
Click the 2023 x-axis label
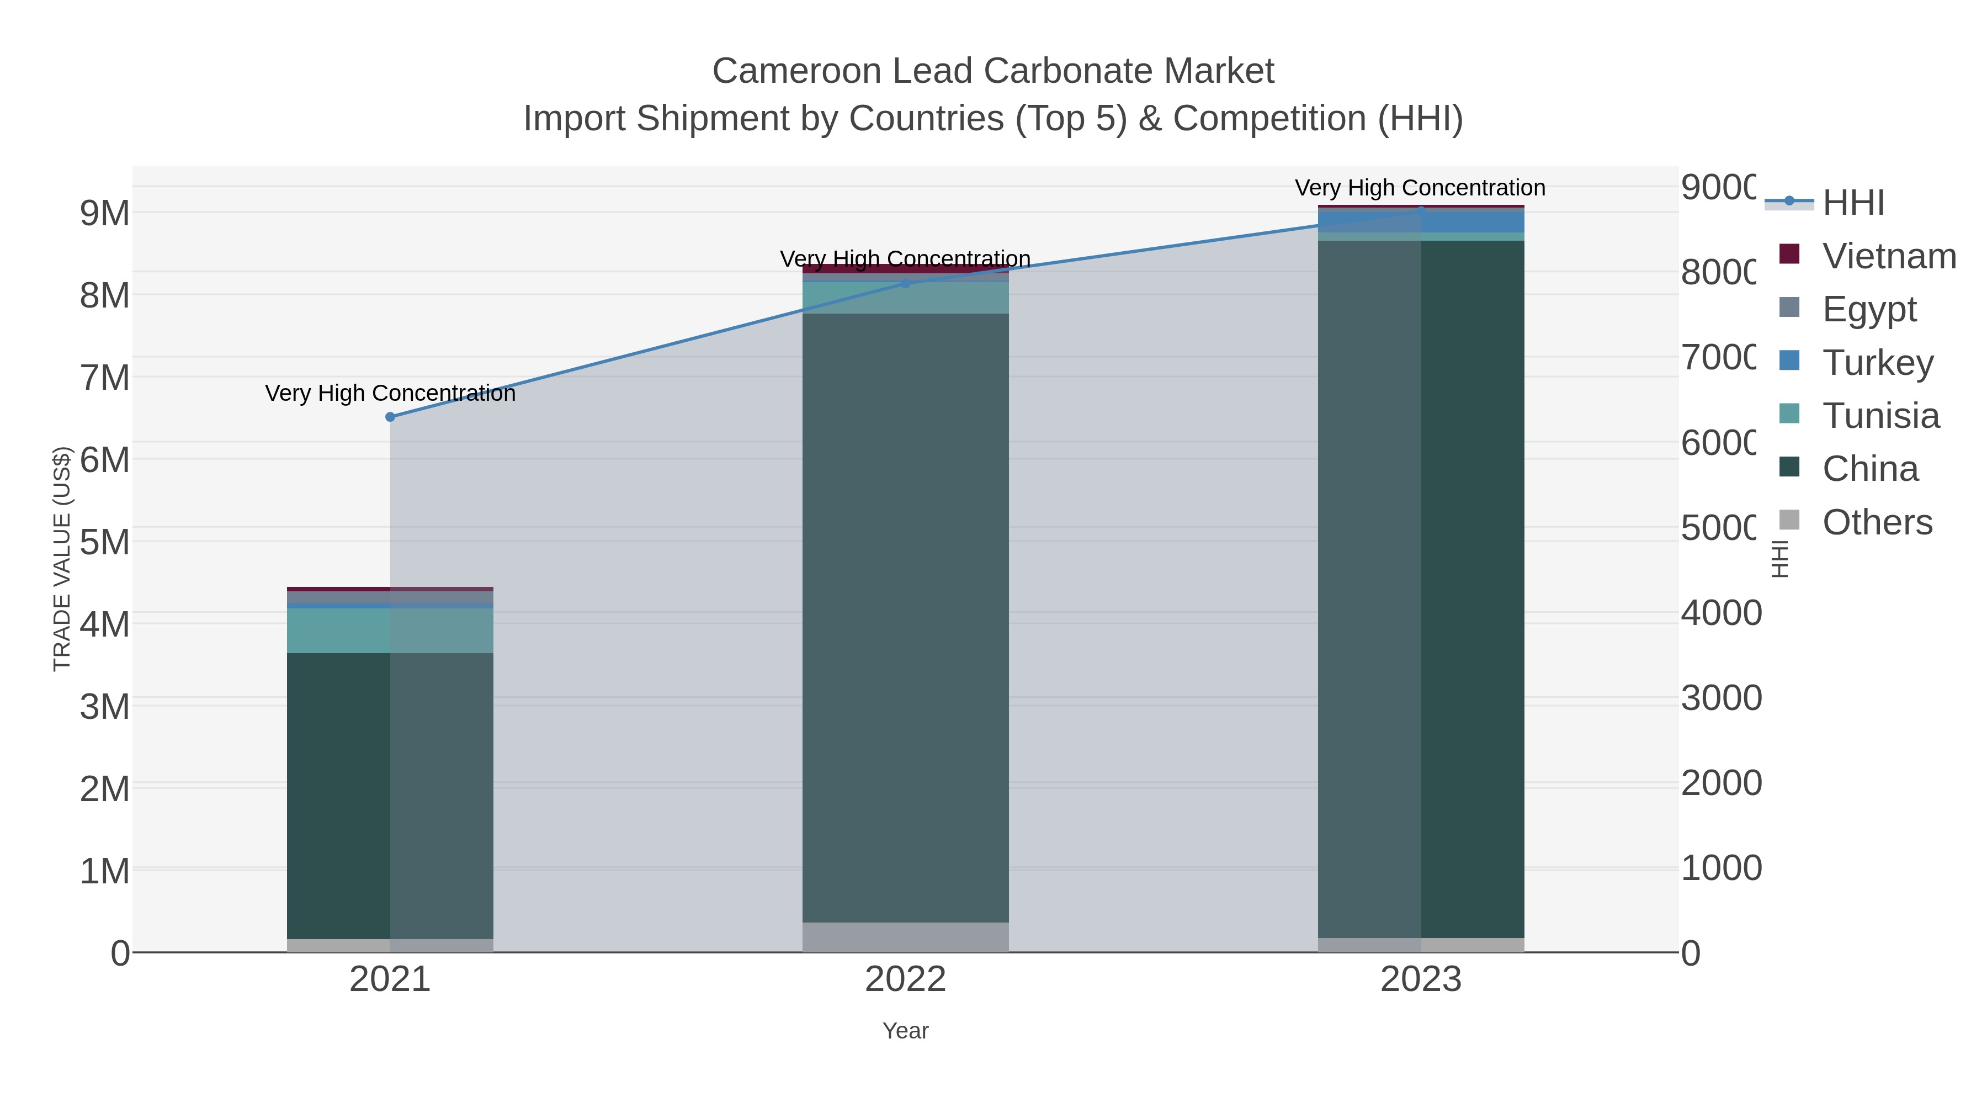(x=1421, y=979)
